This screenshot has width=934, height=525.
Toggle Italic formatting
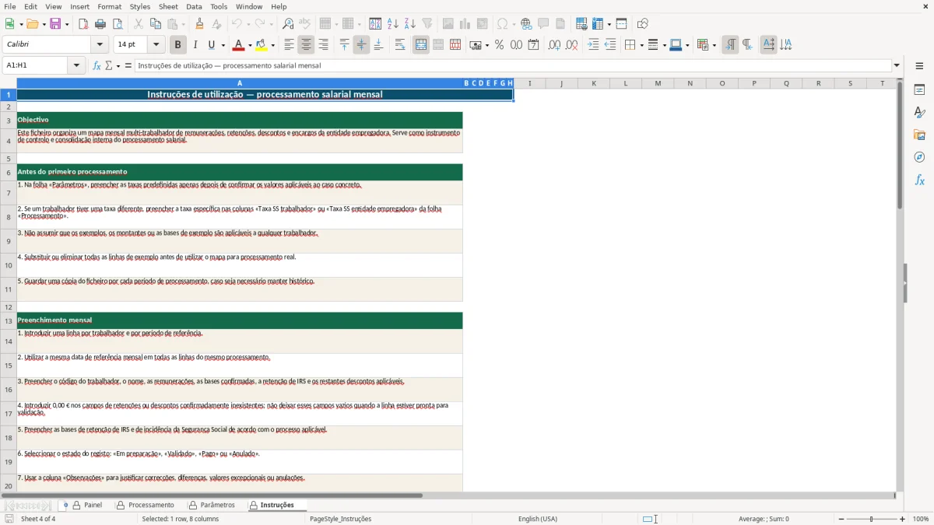pos(195,45)
